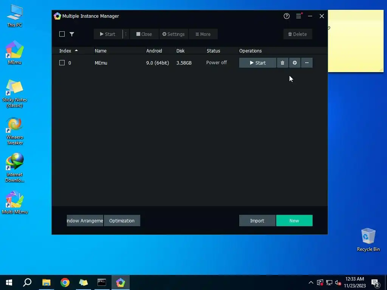The width and height of the screenshot is (387, 290).
Task: Toggle the select-all checkbox in toolbar
Action: click(x=62, y=34)
